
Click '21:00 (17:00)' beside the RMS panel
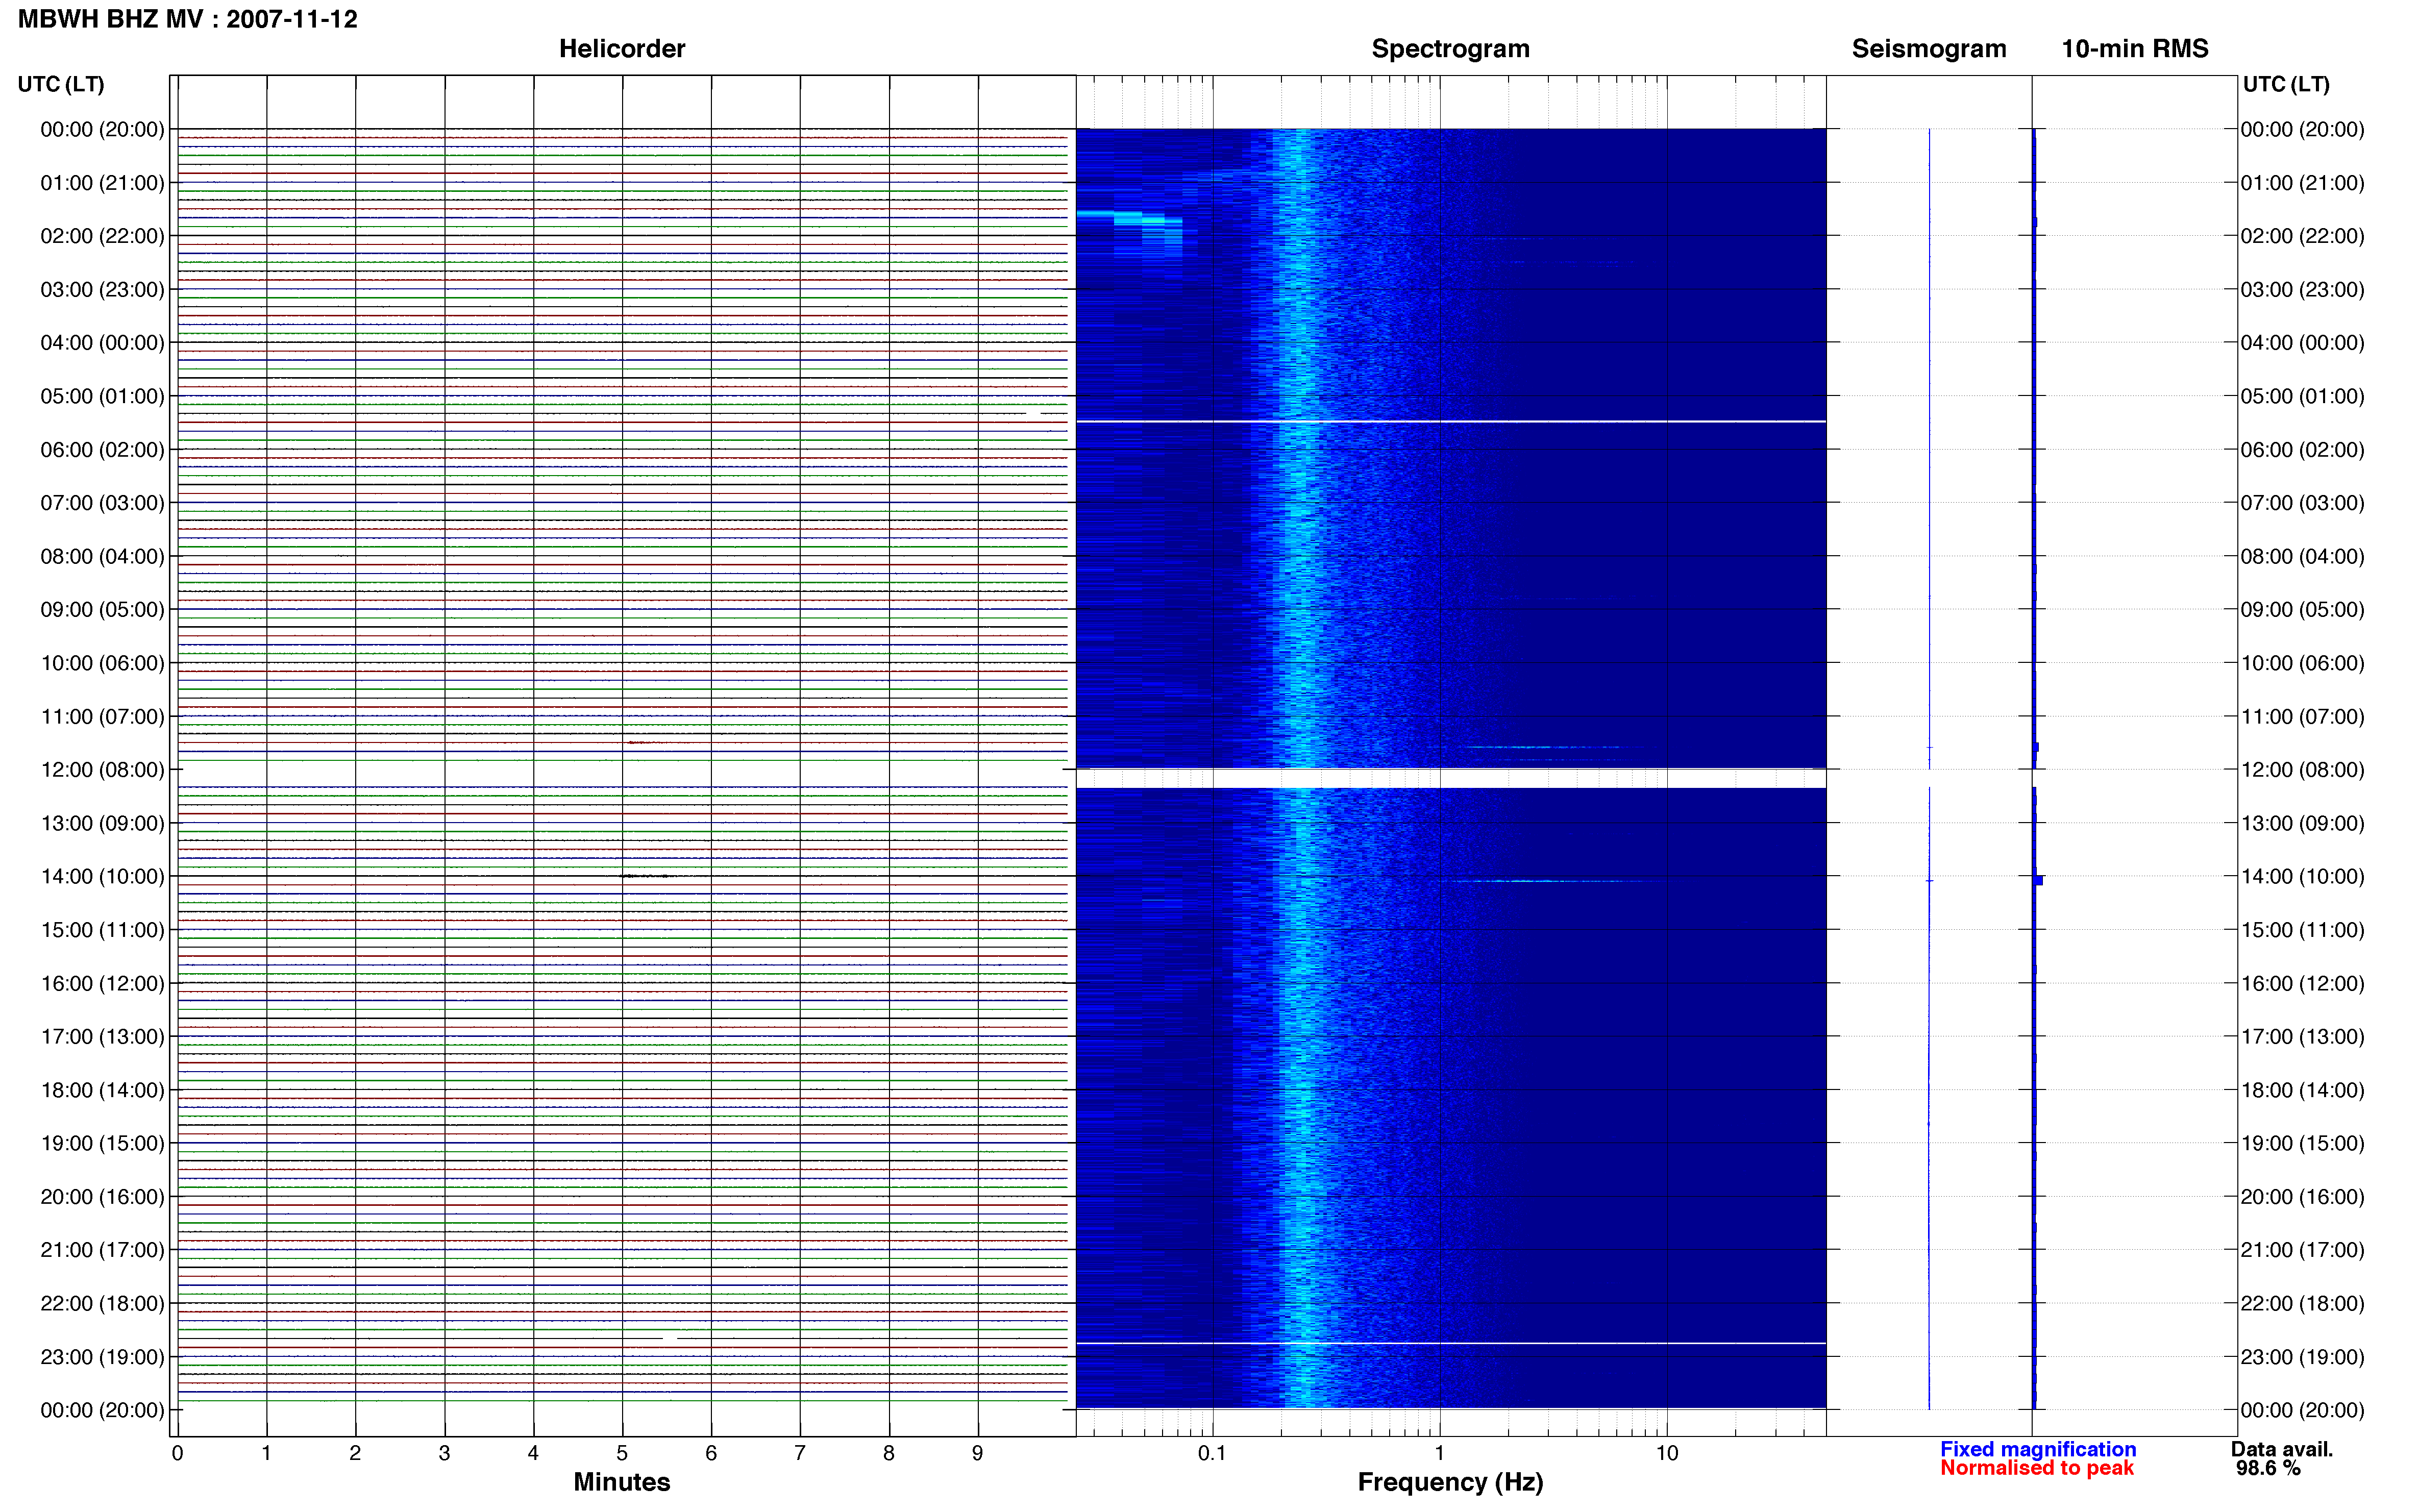2302,1250
